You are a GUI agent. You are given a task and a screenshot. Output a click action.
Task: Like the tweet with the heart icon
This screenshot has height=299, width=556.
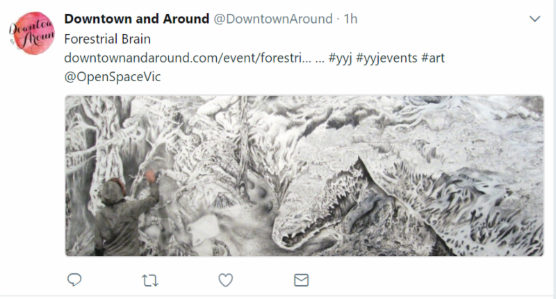225,280
